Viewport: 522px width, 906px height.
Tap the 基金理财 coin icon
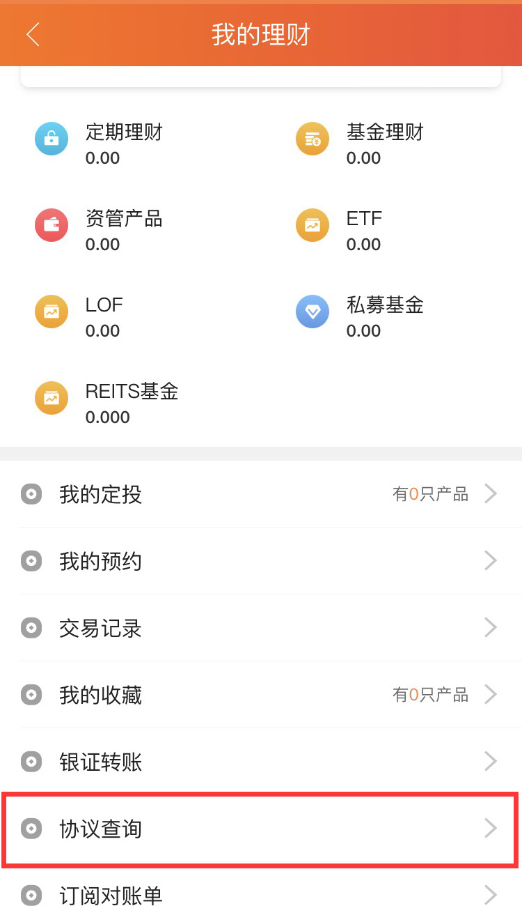313,139
